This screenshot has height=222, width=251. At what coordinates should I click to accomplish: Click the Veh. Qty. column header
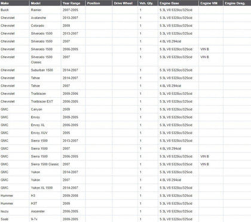148,3
